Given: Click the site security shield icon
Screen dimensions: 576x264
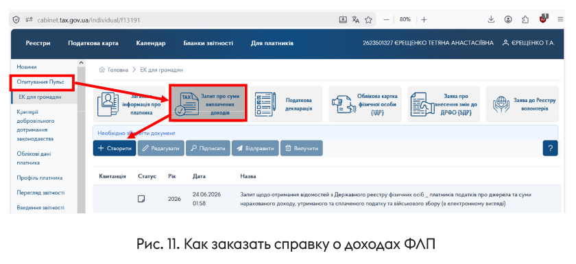Looking at the screenshot, I should 16,20.
